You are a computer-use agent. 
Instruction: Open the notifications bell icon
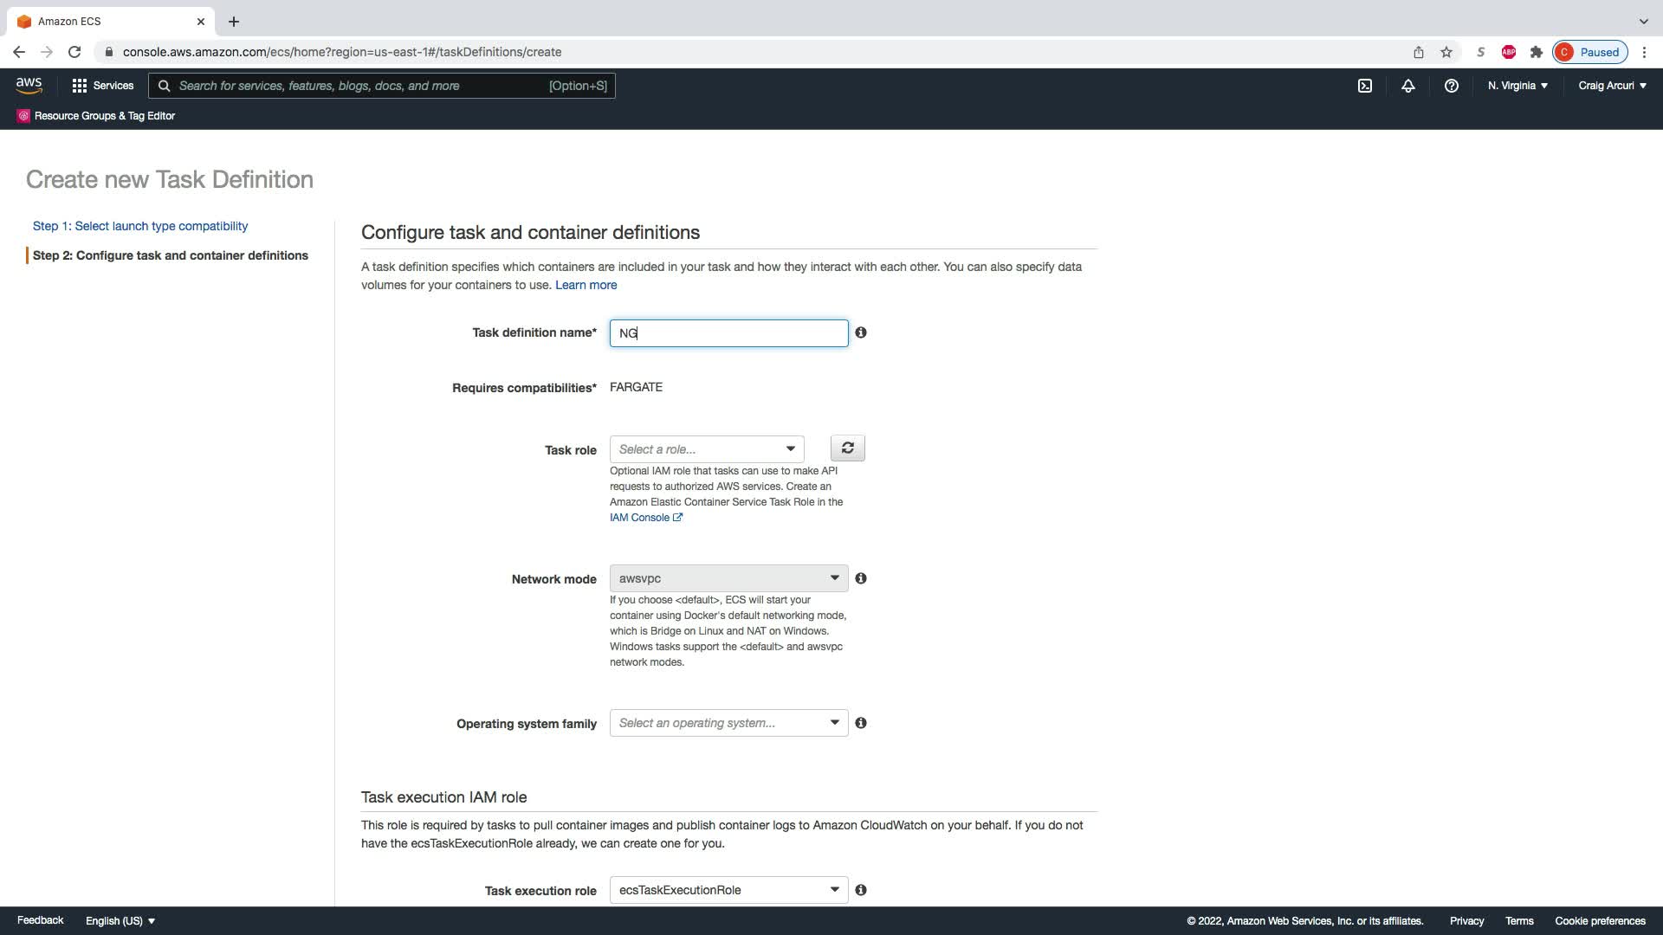click(1408, 86)
